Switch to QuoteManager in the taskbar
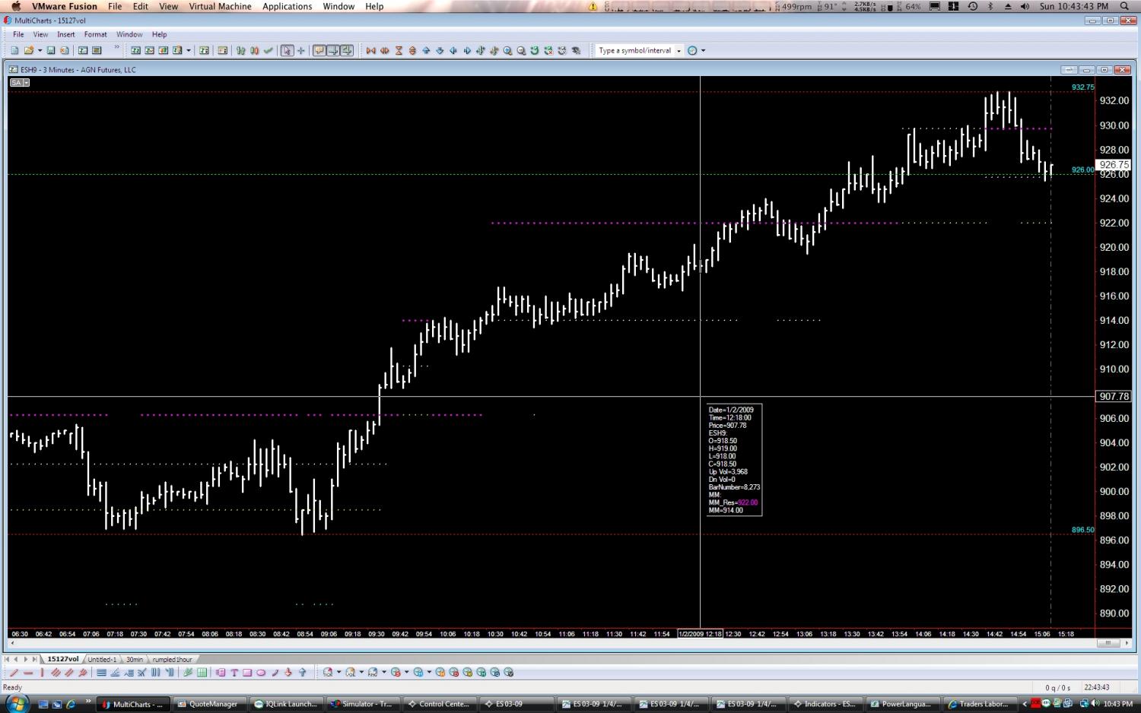1141x713 pixels. (211, 704)
